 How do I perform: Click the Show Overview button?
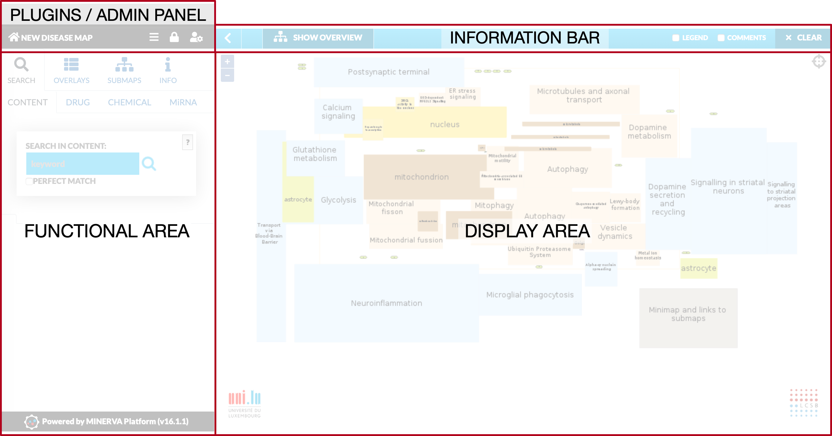pos(318,38)
